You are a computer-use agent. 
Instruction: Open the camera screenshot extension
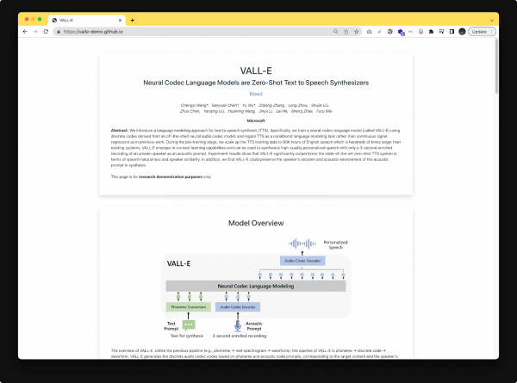[370, 32]
